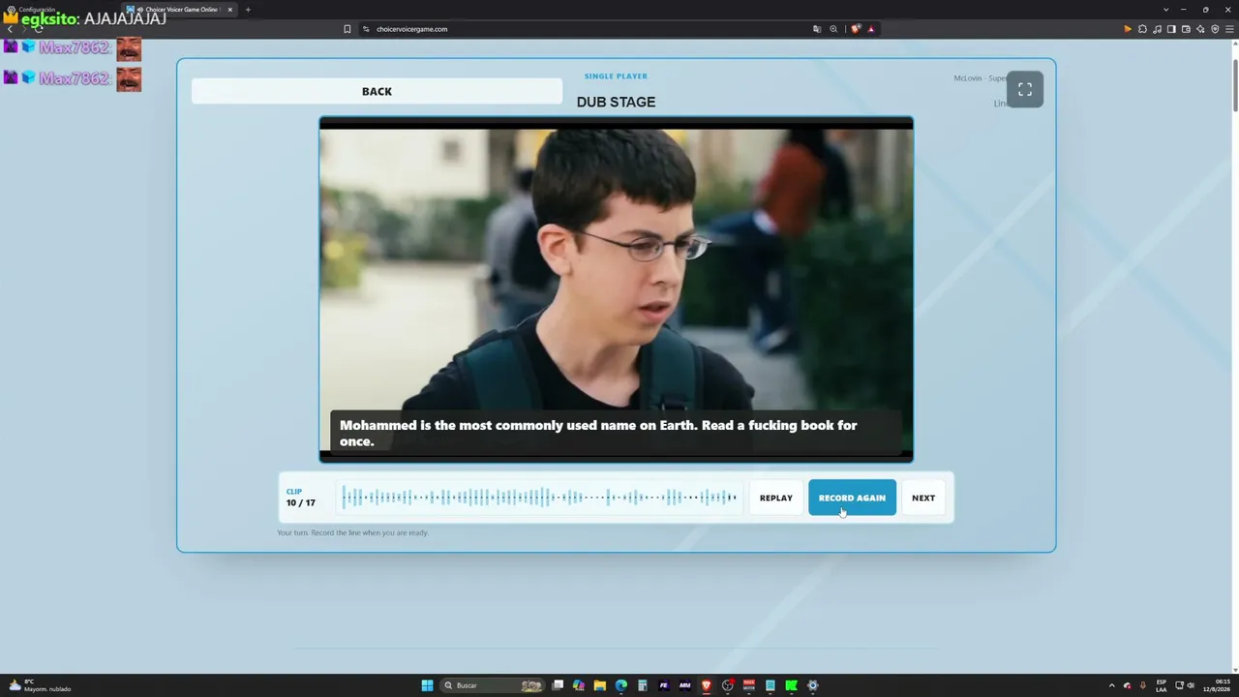Replay the recorded clip
The height and width of the screenshot is (697, 1239).
(775, 498)
